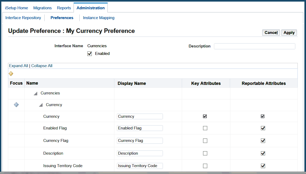
Task: Focus on the Currency node with its crosshair icon
Action: (16, 105)
